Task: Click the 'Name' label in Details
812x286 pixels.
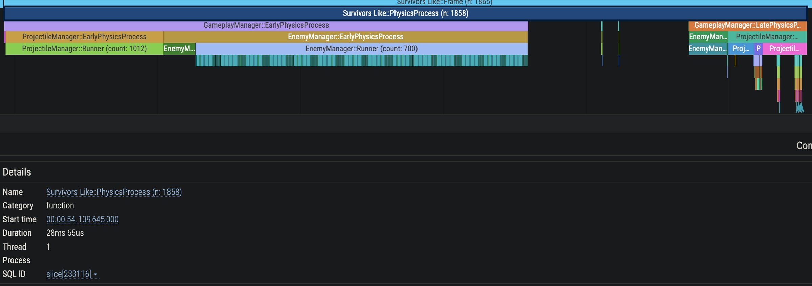Action: [13, 192]
